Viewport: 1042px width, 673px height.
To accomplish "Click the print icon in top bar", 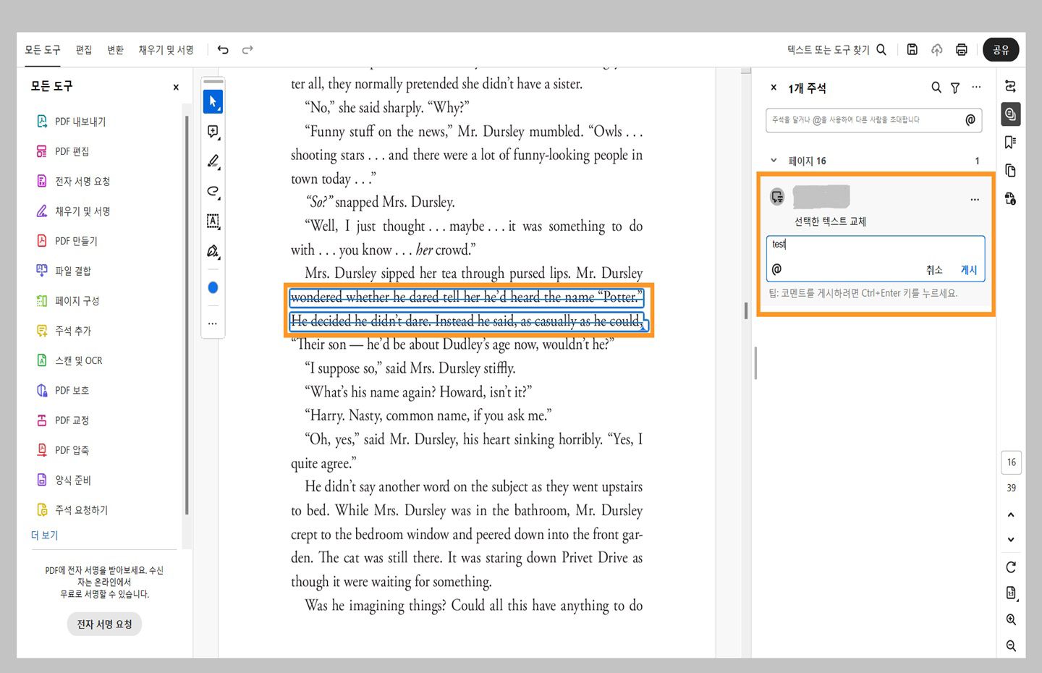I will 961,49.
